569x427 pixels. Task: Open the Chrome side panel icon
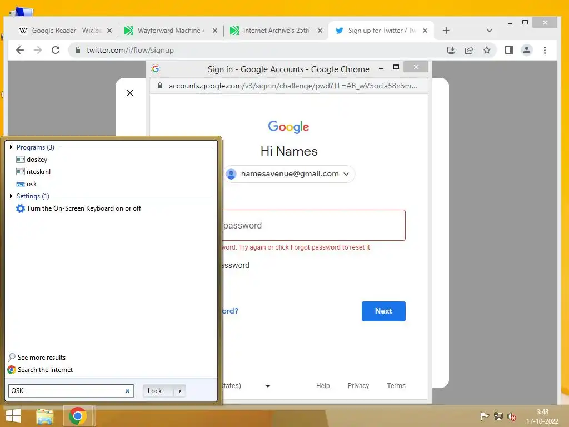click(x=509, y=50)
